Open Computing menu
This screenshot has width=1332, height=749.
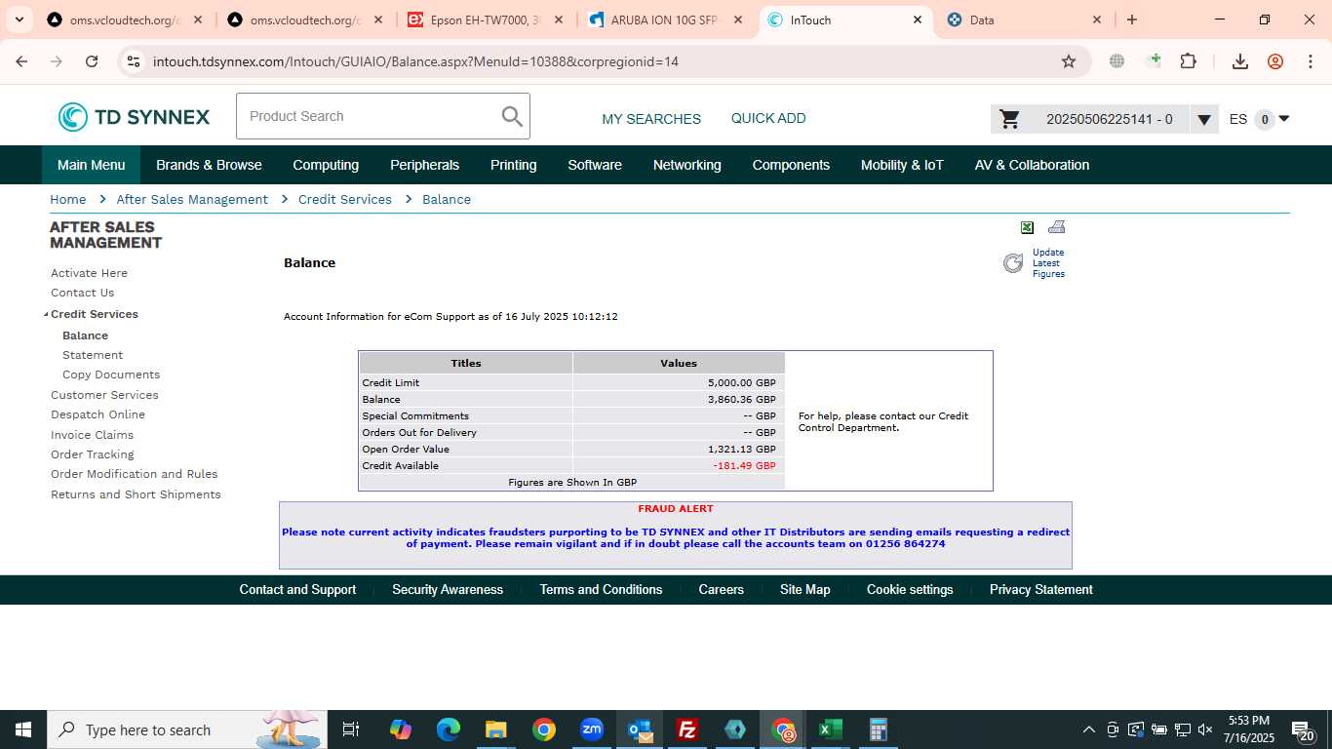pyautogui.click(x=326, y=165)
